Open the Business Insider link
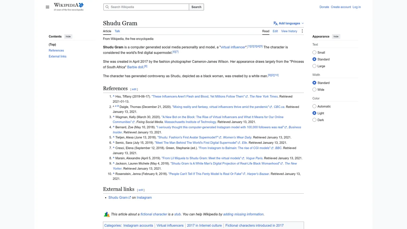Screen dimensions: 407x229 click(207, 130)
